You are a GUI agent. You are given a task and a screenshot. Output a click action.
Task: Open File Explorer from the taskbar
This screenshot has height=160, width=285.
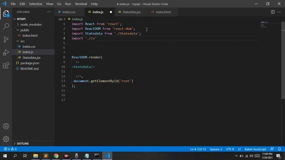click(36, 156)
